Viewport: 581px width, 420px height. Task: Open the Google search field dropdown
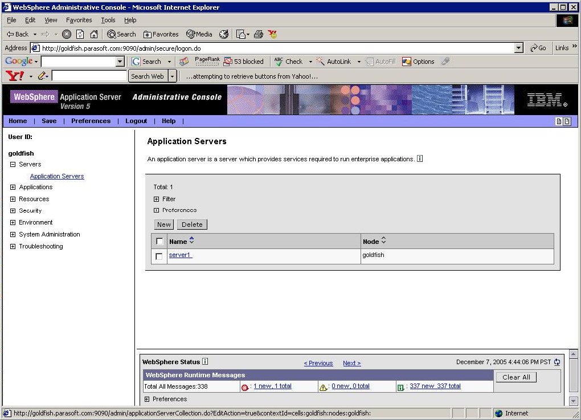pos(120,61)
